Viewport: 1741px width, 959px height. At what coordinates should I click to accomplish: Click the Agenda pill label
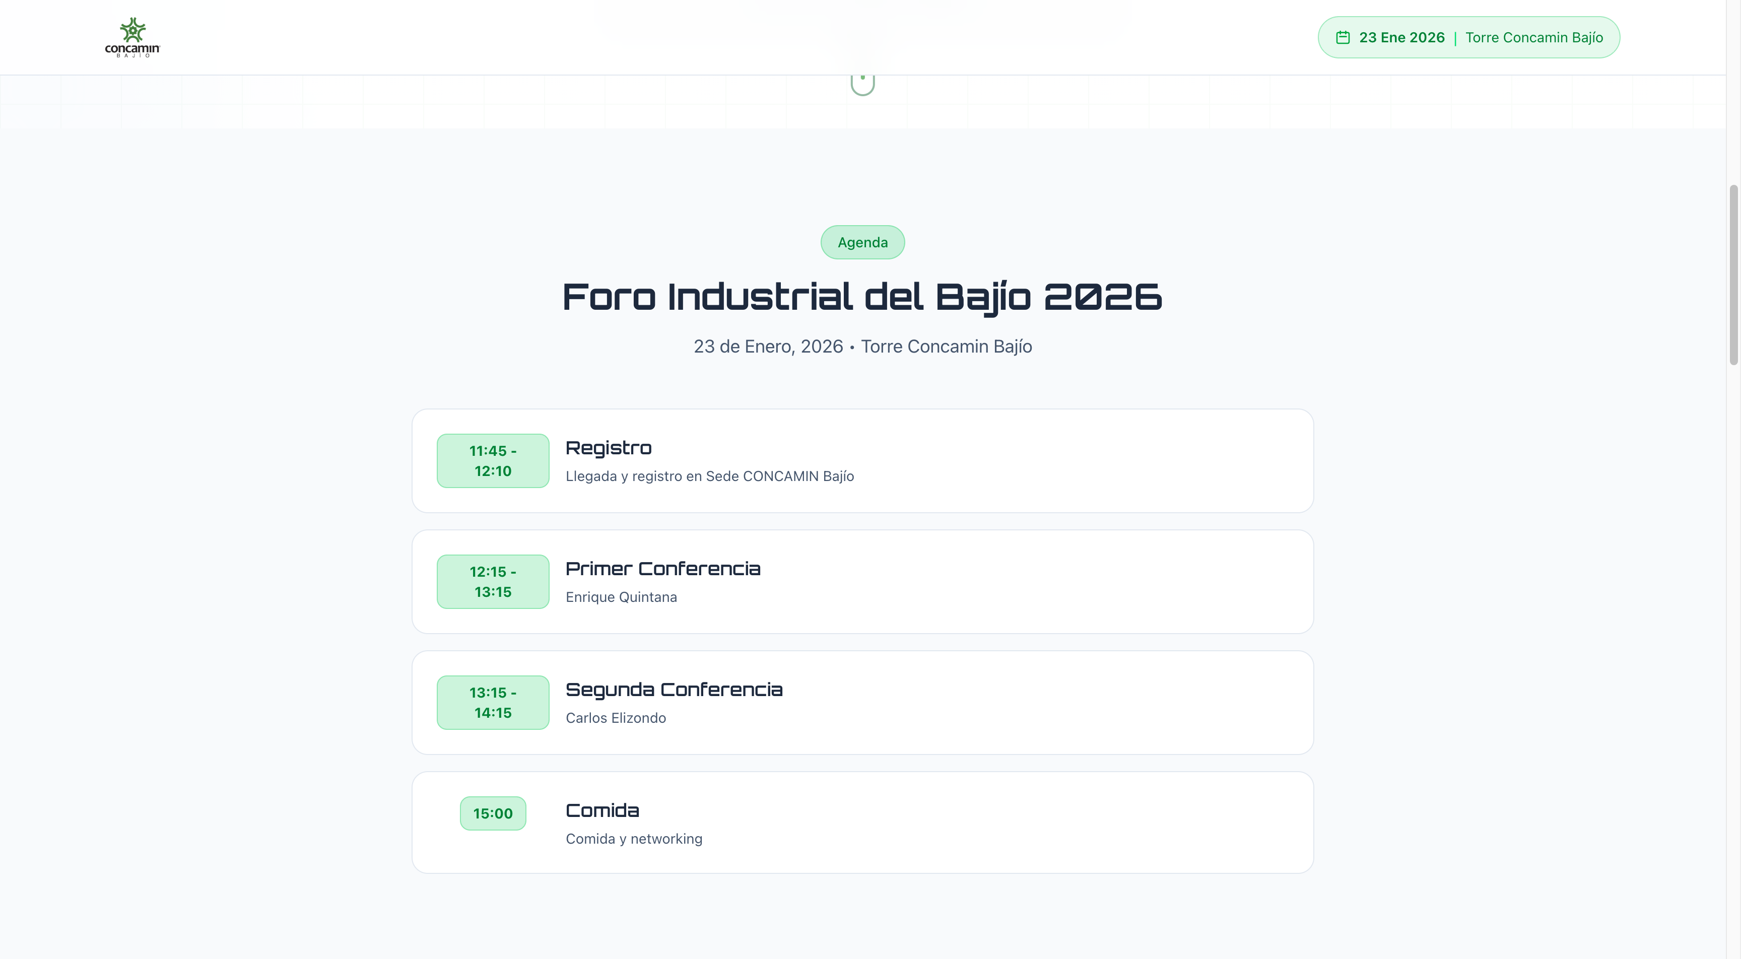862,243
